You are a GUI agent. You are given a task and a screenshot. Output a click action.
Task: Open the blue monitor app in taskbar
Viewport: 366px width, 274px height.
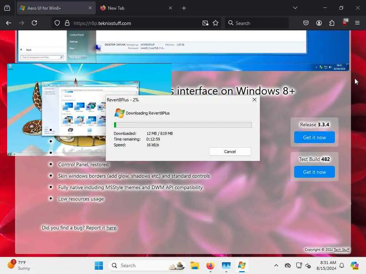click(226, 265)
